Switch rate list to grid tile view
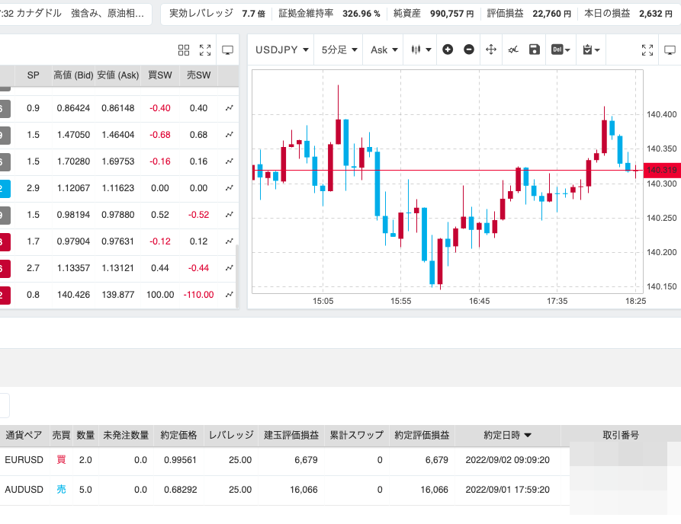Viewport: 681px width, 524px height. tap(184, 50)
